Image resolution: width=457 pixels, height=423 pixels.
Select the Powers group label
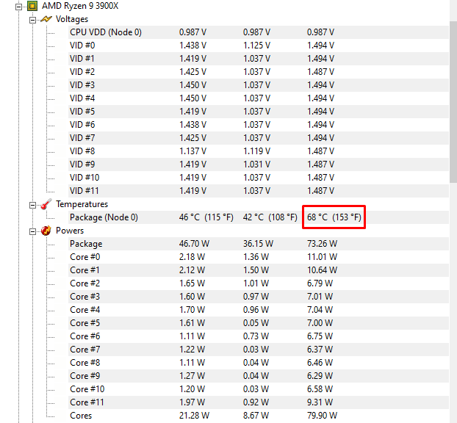tap(70, 231)
